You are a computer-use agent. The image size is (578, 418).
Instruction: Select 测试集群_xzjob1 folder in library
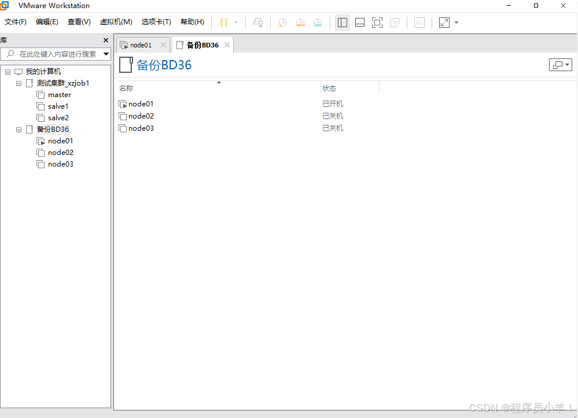63,83
